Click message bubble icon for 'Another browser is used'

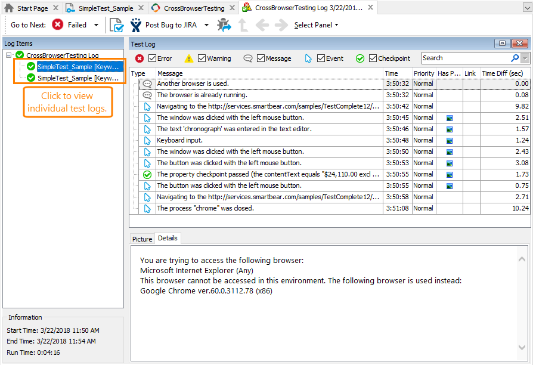pos(147,83)
